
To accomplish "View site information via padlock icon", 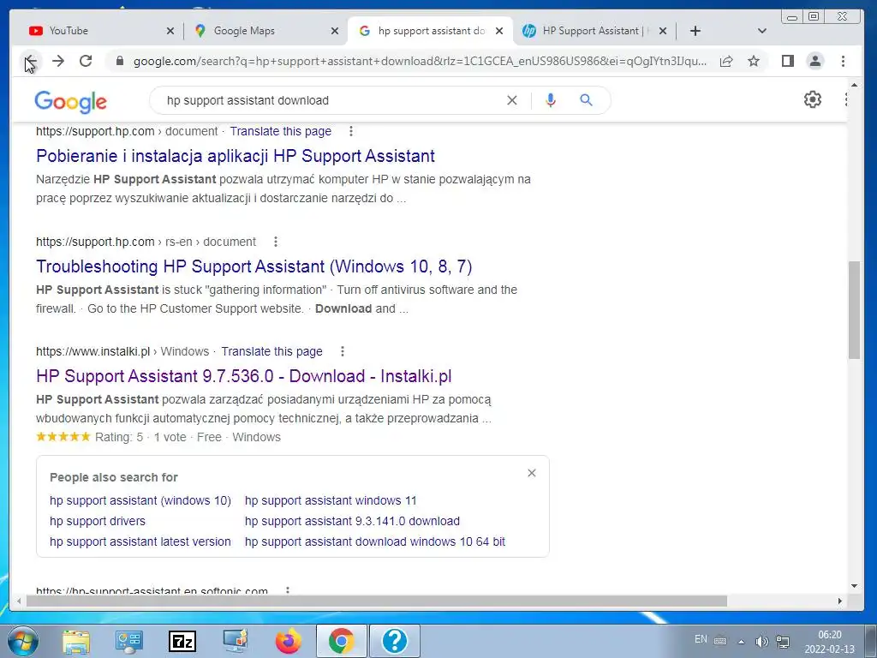I will 119,61.
